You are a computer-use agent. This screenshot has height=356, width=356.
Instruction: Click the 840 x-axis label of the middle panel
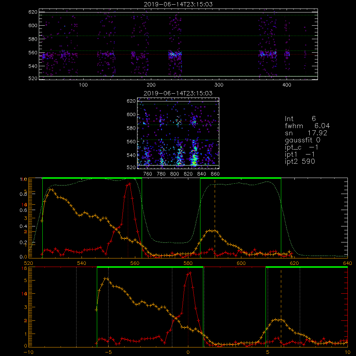pos(201,174)
